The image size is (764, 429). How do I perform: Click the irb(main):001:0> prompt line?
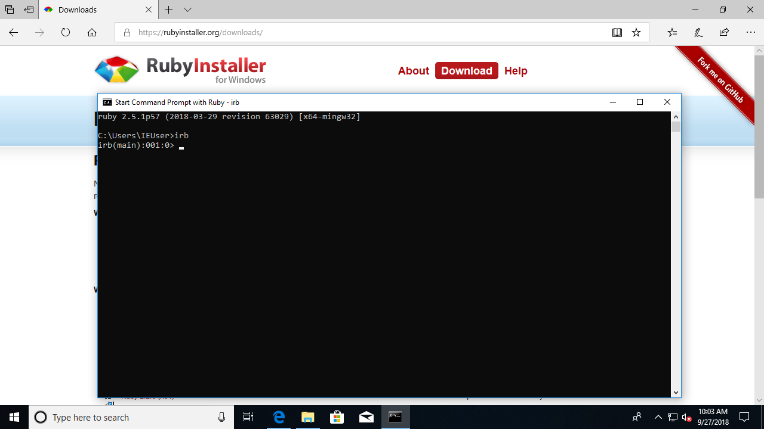136,145
